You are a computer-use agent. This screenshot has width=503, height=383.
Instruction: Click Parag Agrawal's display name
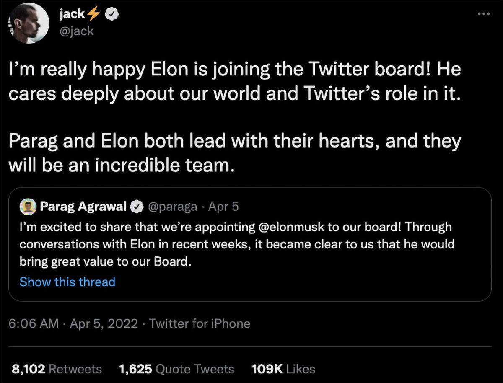84,206
